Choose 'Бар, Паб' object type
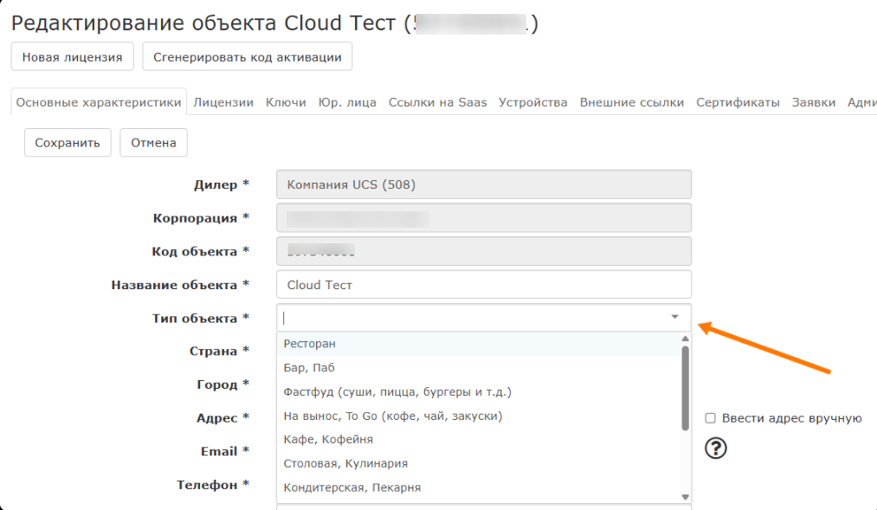The width and height of the screenshot is (877, 510). pos(309,368)
